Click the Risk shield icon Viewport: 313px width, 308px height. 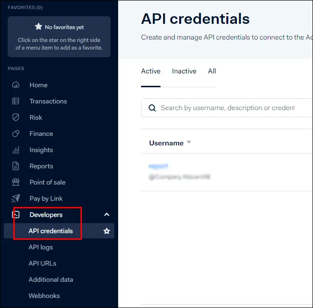click(x=16, y=117)
